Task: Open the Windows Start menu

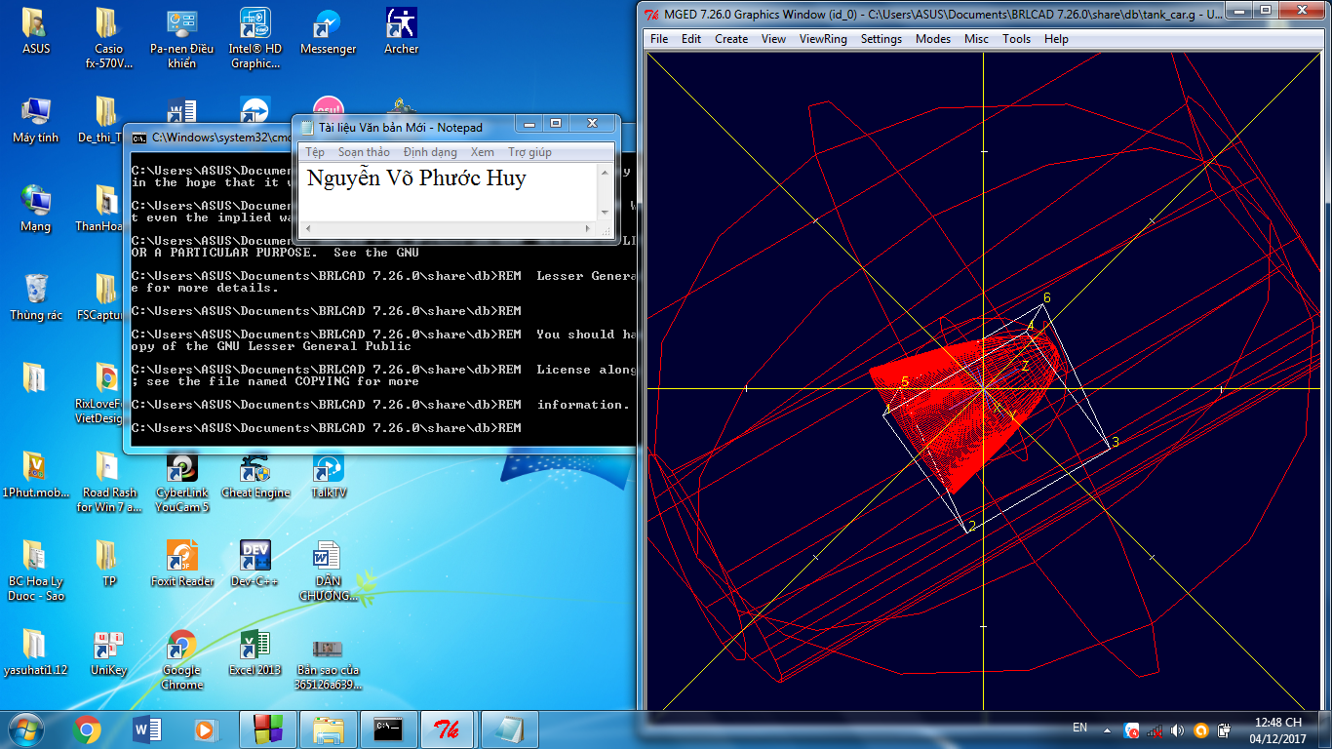Action: pos(24,729)
